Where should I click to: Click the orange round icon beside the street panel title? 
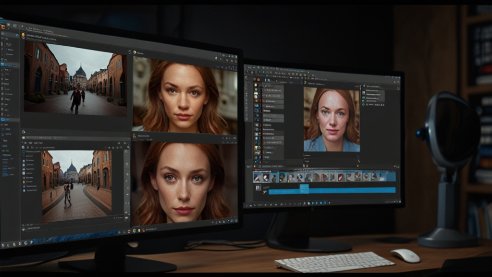(x=23, y=36)
